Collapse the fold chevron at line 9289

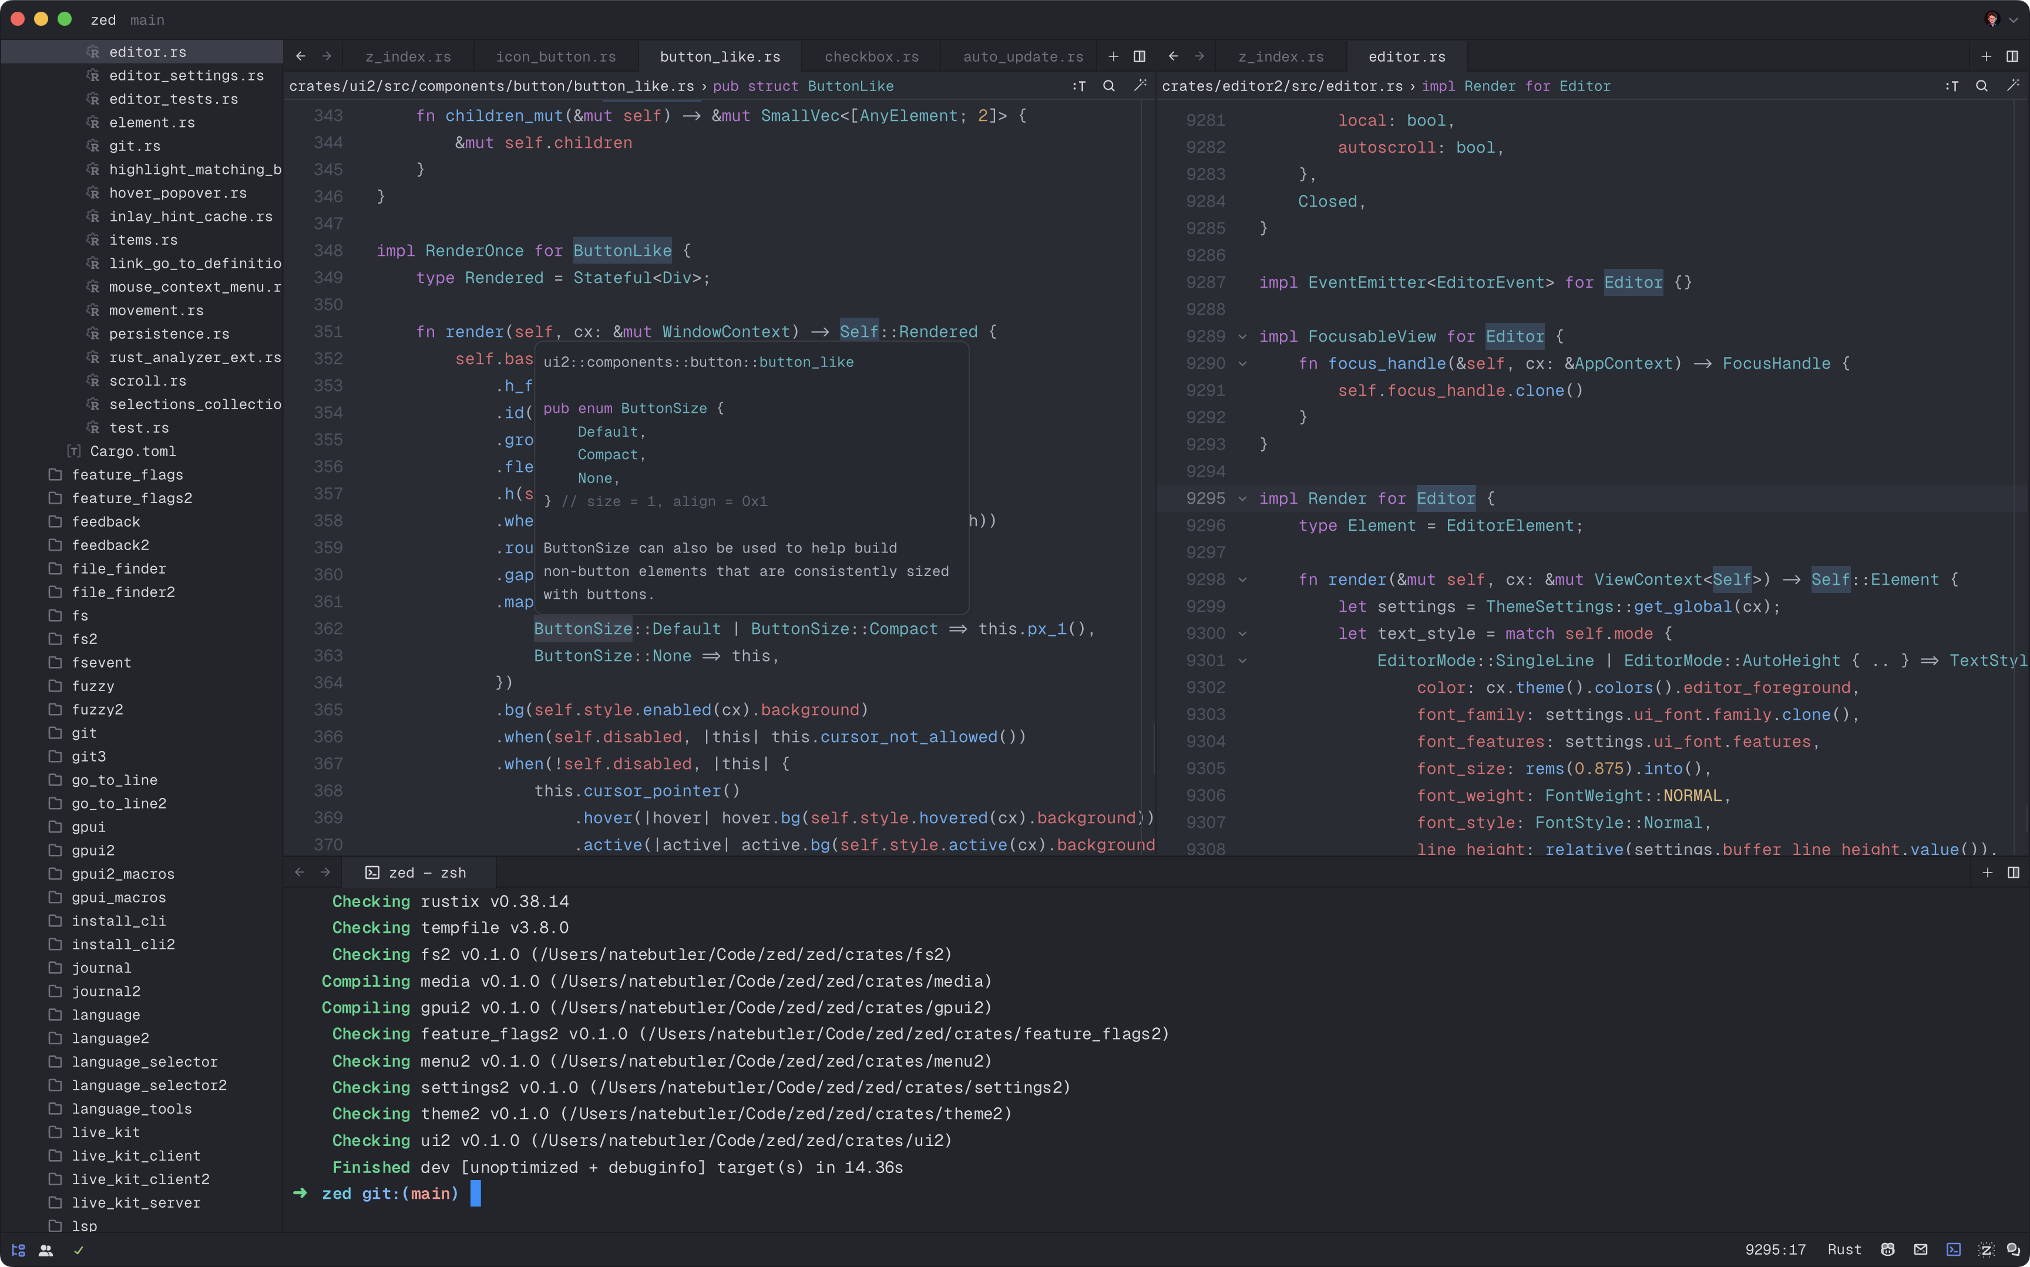(1242, 337)
